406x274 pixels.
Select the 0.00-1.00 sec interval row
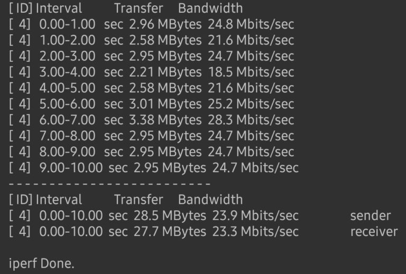click(x=152, y=24)
